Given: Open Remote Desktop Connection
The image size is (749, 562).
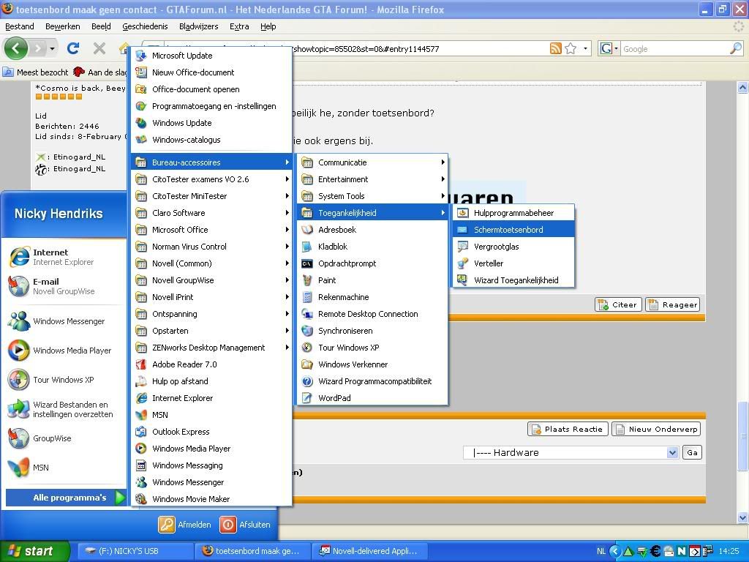Looking at the screenshot, I should [372, 314].
